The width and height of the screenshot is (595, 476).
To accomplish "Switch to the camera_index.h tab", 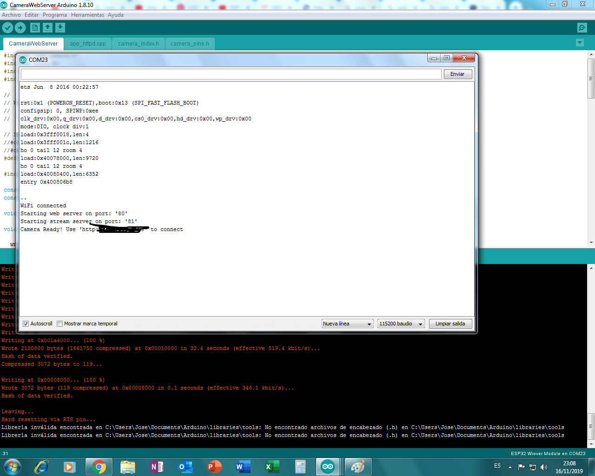I will click(x=139, y=44).
